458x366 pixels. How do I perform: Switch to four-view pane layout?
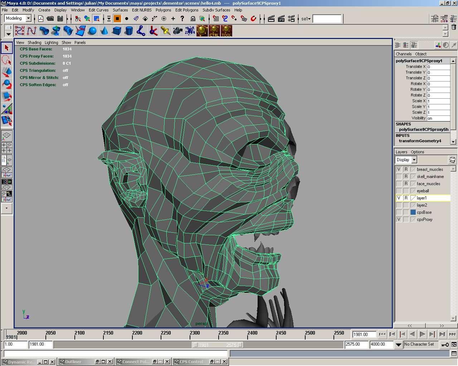coord(6,148)
